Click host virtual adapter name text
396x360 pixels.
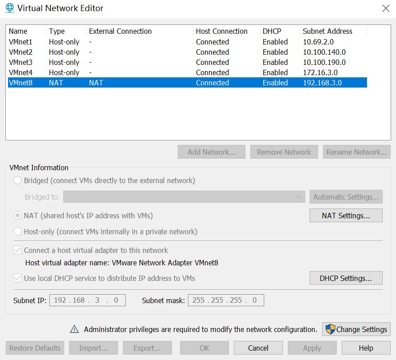pos(122,263)
